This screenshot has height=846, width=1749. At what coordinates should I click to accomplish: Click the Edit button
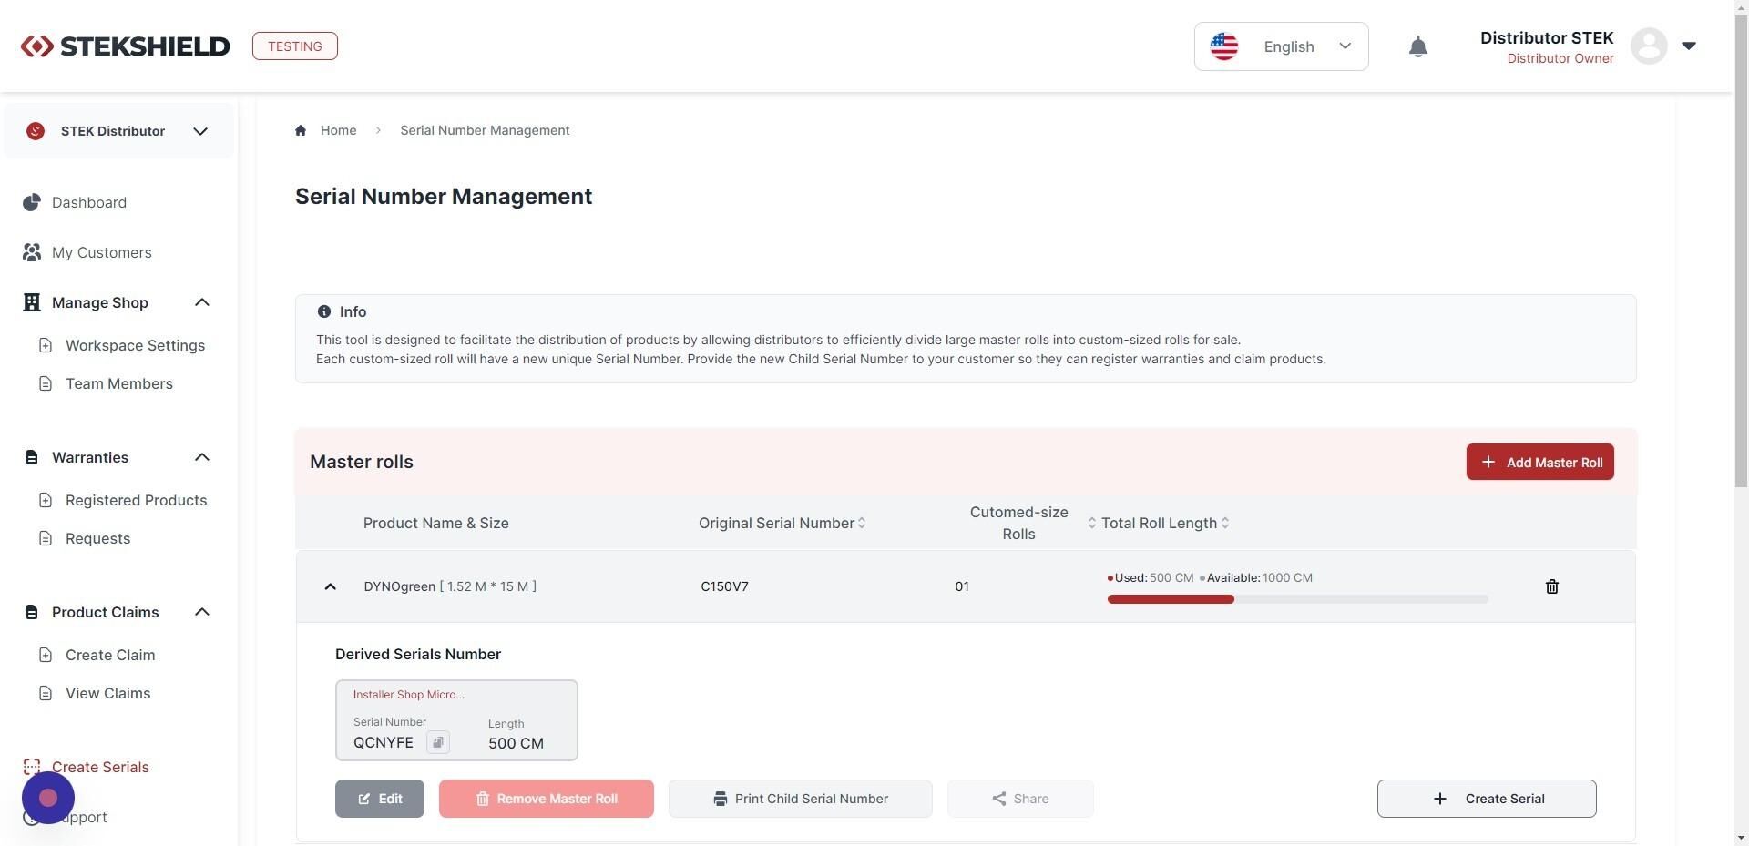(x=380, y=799)
